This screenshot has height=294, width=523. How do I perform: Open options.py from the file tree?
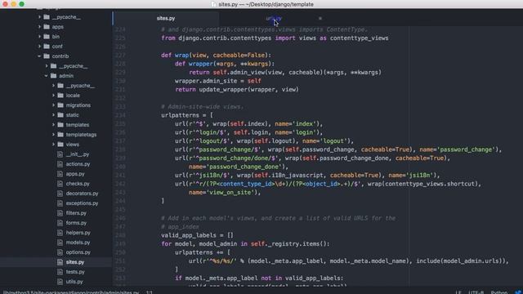coord(78,252)
